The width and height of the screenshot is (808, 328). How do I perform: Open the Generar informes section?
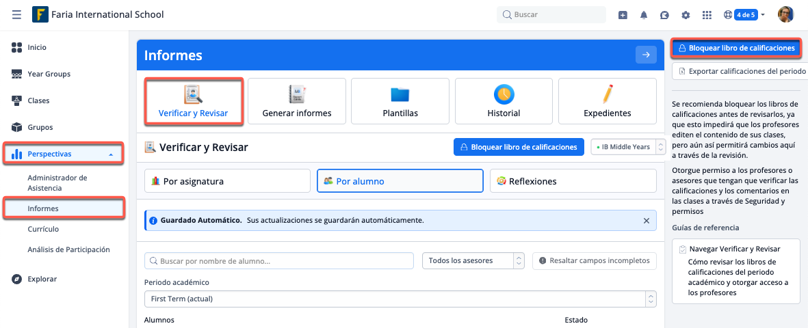(296, 101)
